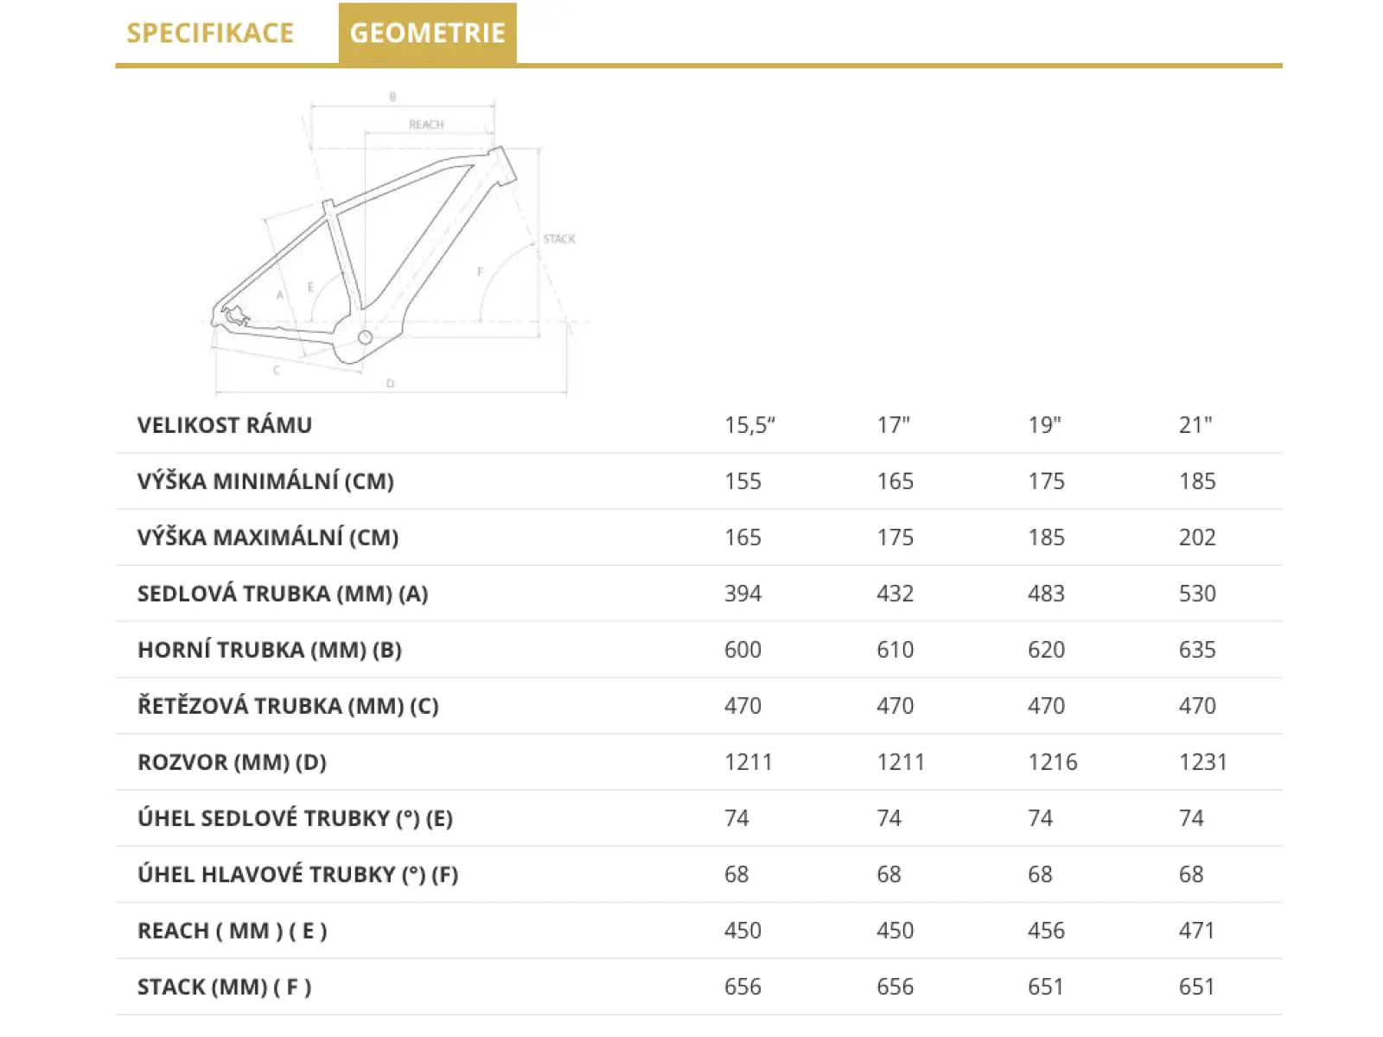Click the ŘETĚZOVÁ TRUBKA (MM) (C) row
The width and height of the screenshot is (1383, 1037).
click(x=698, y=706)
